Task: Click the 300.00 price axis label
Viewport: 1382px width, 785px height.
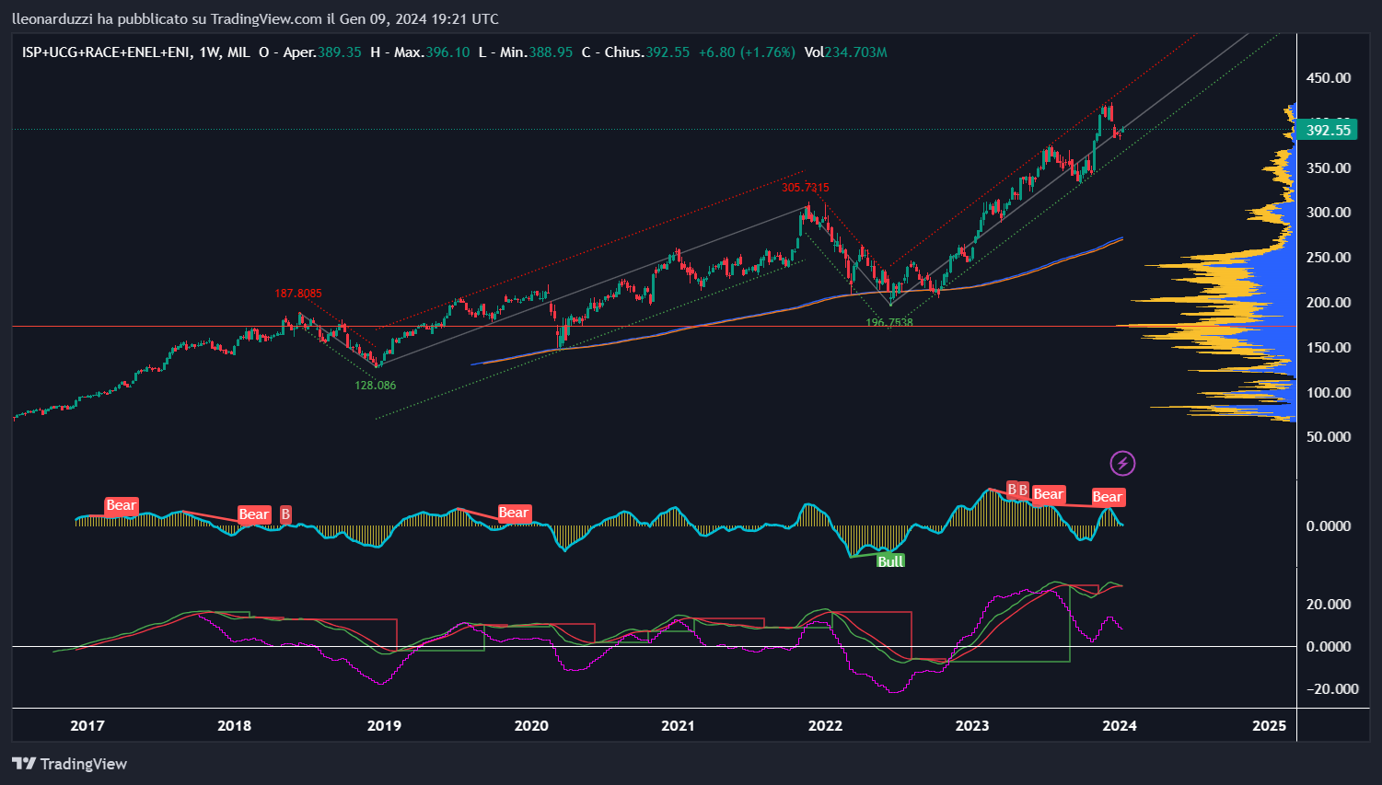Action: [x=1329, y=213]
